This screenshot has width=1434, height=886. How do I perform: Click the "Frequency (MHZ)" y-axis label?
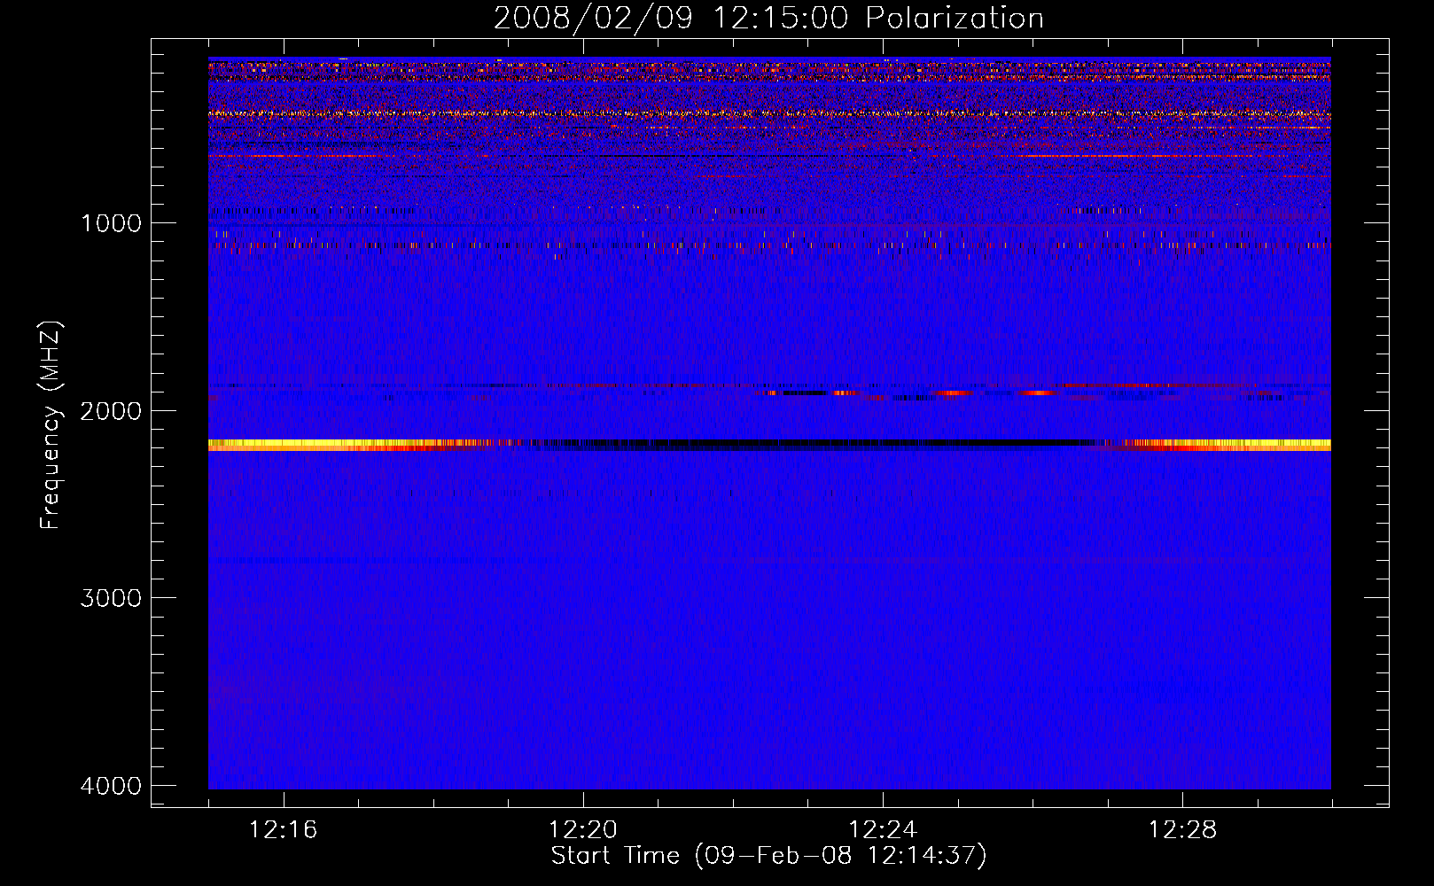pyautogui.click(x=51, y=425)
